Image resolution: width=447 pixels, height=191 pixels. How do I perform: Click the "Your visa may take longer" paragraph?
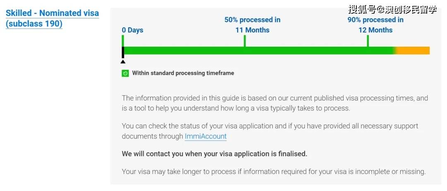click(274, 171)
